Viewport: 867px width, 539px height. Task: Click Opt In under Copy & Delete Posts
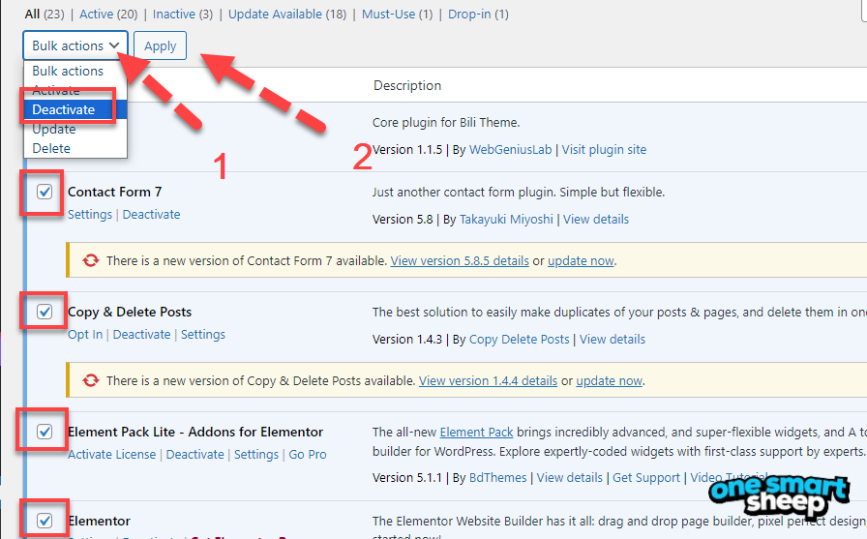[x=85, y=335]
